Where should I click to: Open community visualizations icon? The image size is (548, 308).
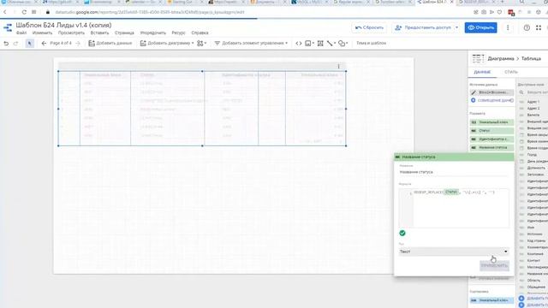[201, 44]
